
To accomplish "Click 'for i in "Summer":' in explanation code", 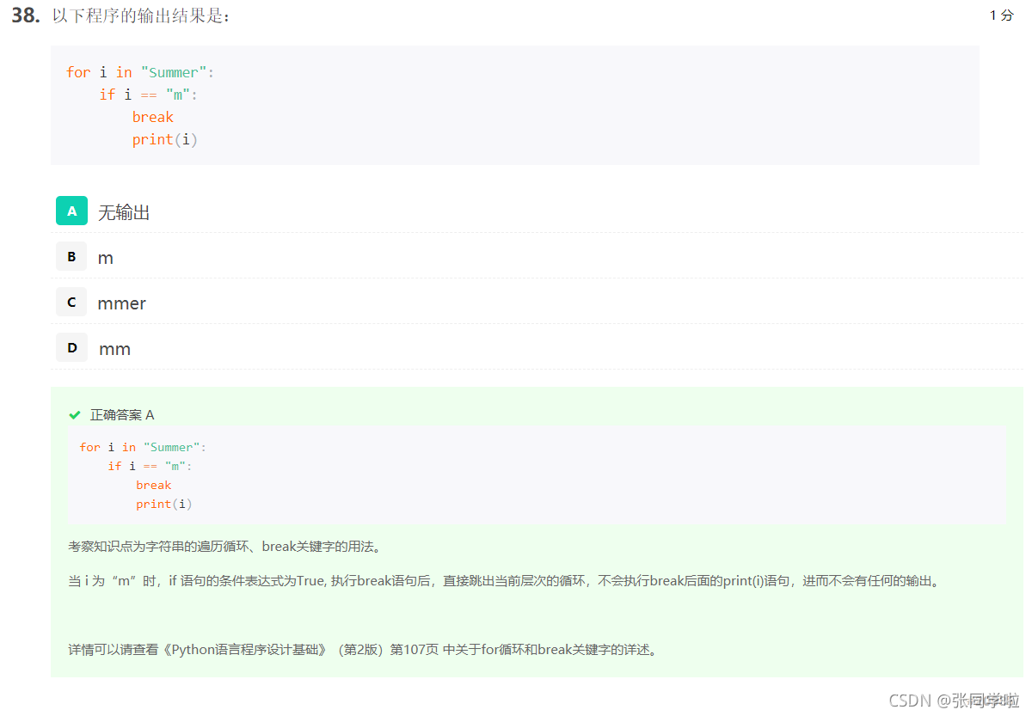I will (143, 447).
